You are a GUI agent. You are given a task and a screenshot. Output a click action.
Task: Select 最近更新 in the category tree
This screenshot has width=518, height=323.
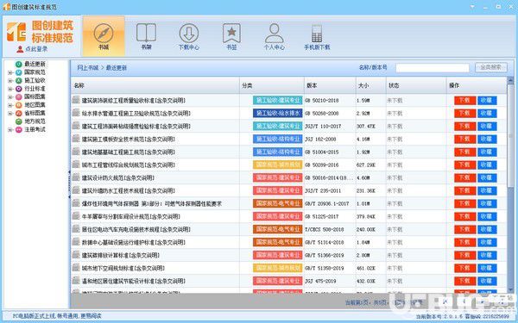35,64
